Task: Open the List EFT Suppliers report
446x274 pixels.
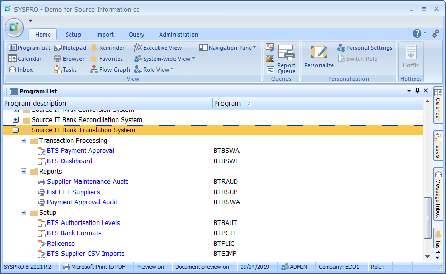Action: pyautogui.click(x=73, y=192)
